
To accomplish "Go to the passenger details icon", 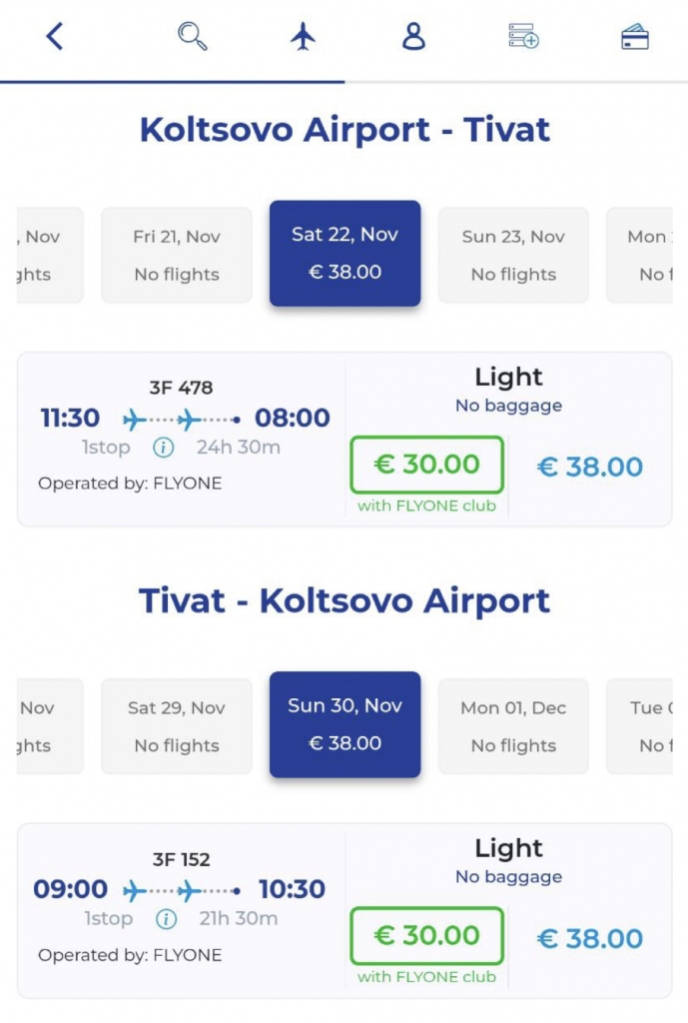I will coord(413,37).
